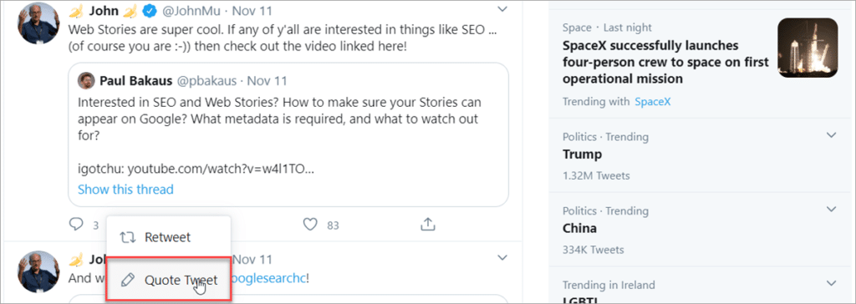
Task: Click Paul Bakaus's small avatar
Action: point(86,81)
